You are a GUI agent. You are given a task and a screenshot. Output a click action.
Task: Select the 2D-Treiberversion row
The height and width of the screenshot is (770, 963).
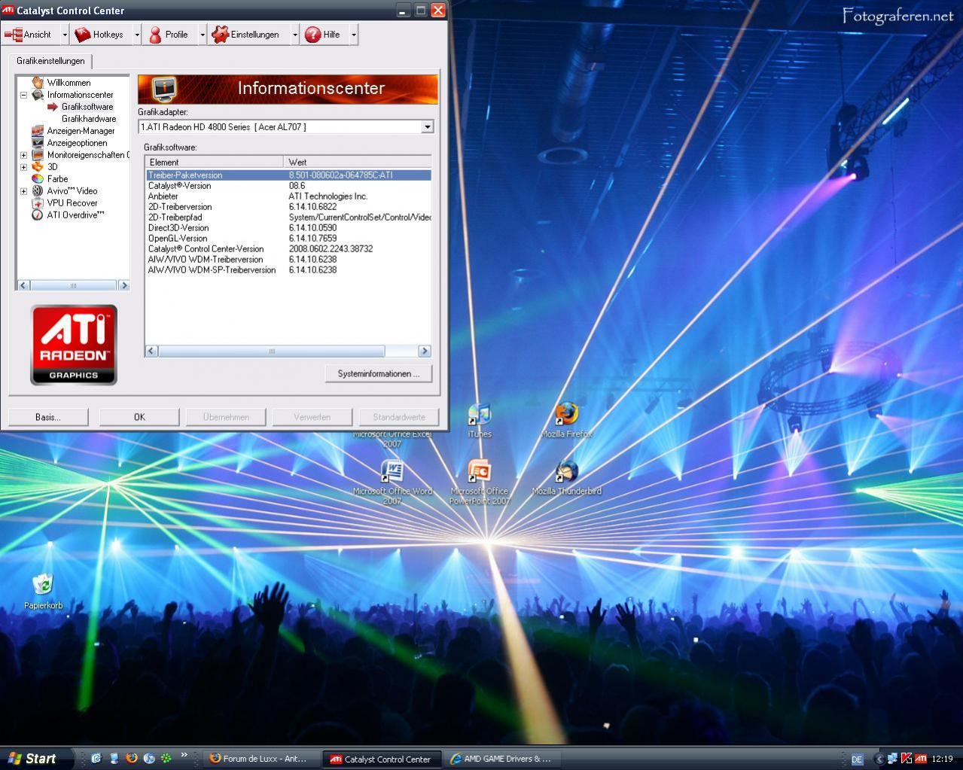[288, 207]
